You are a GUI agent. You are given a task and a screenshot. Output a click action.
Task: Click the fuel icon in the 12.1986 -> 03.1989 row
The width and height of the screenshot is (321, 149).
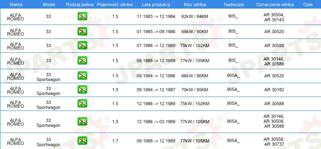[x=82, y=121]
